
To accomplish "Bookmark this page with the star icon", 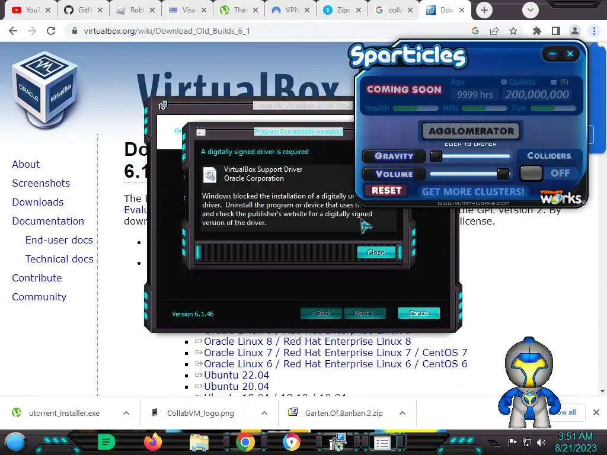I will (x=513, y=31).
